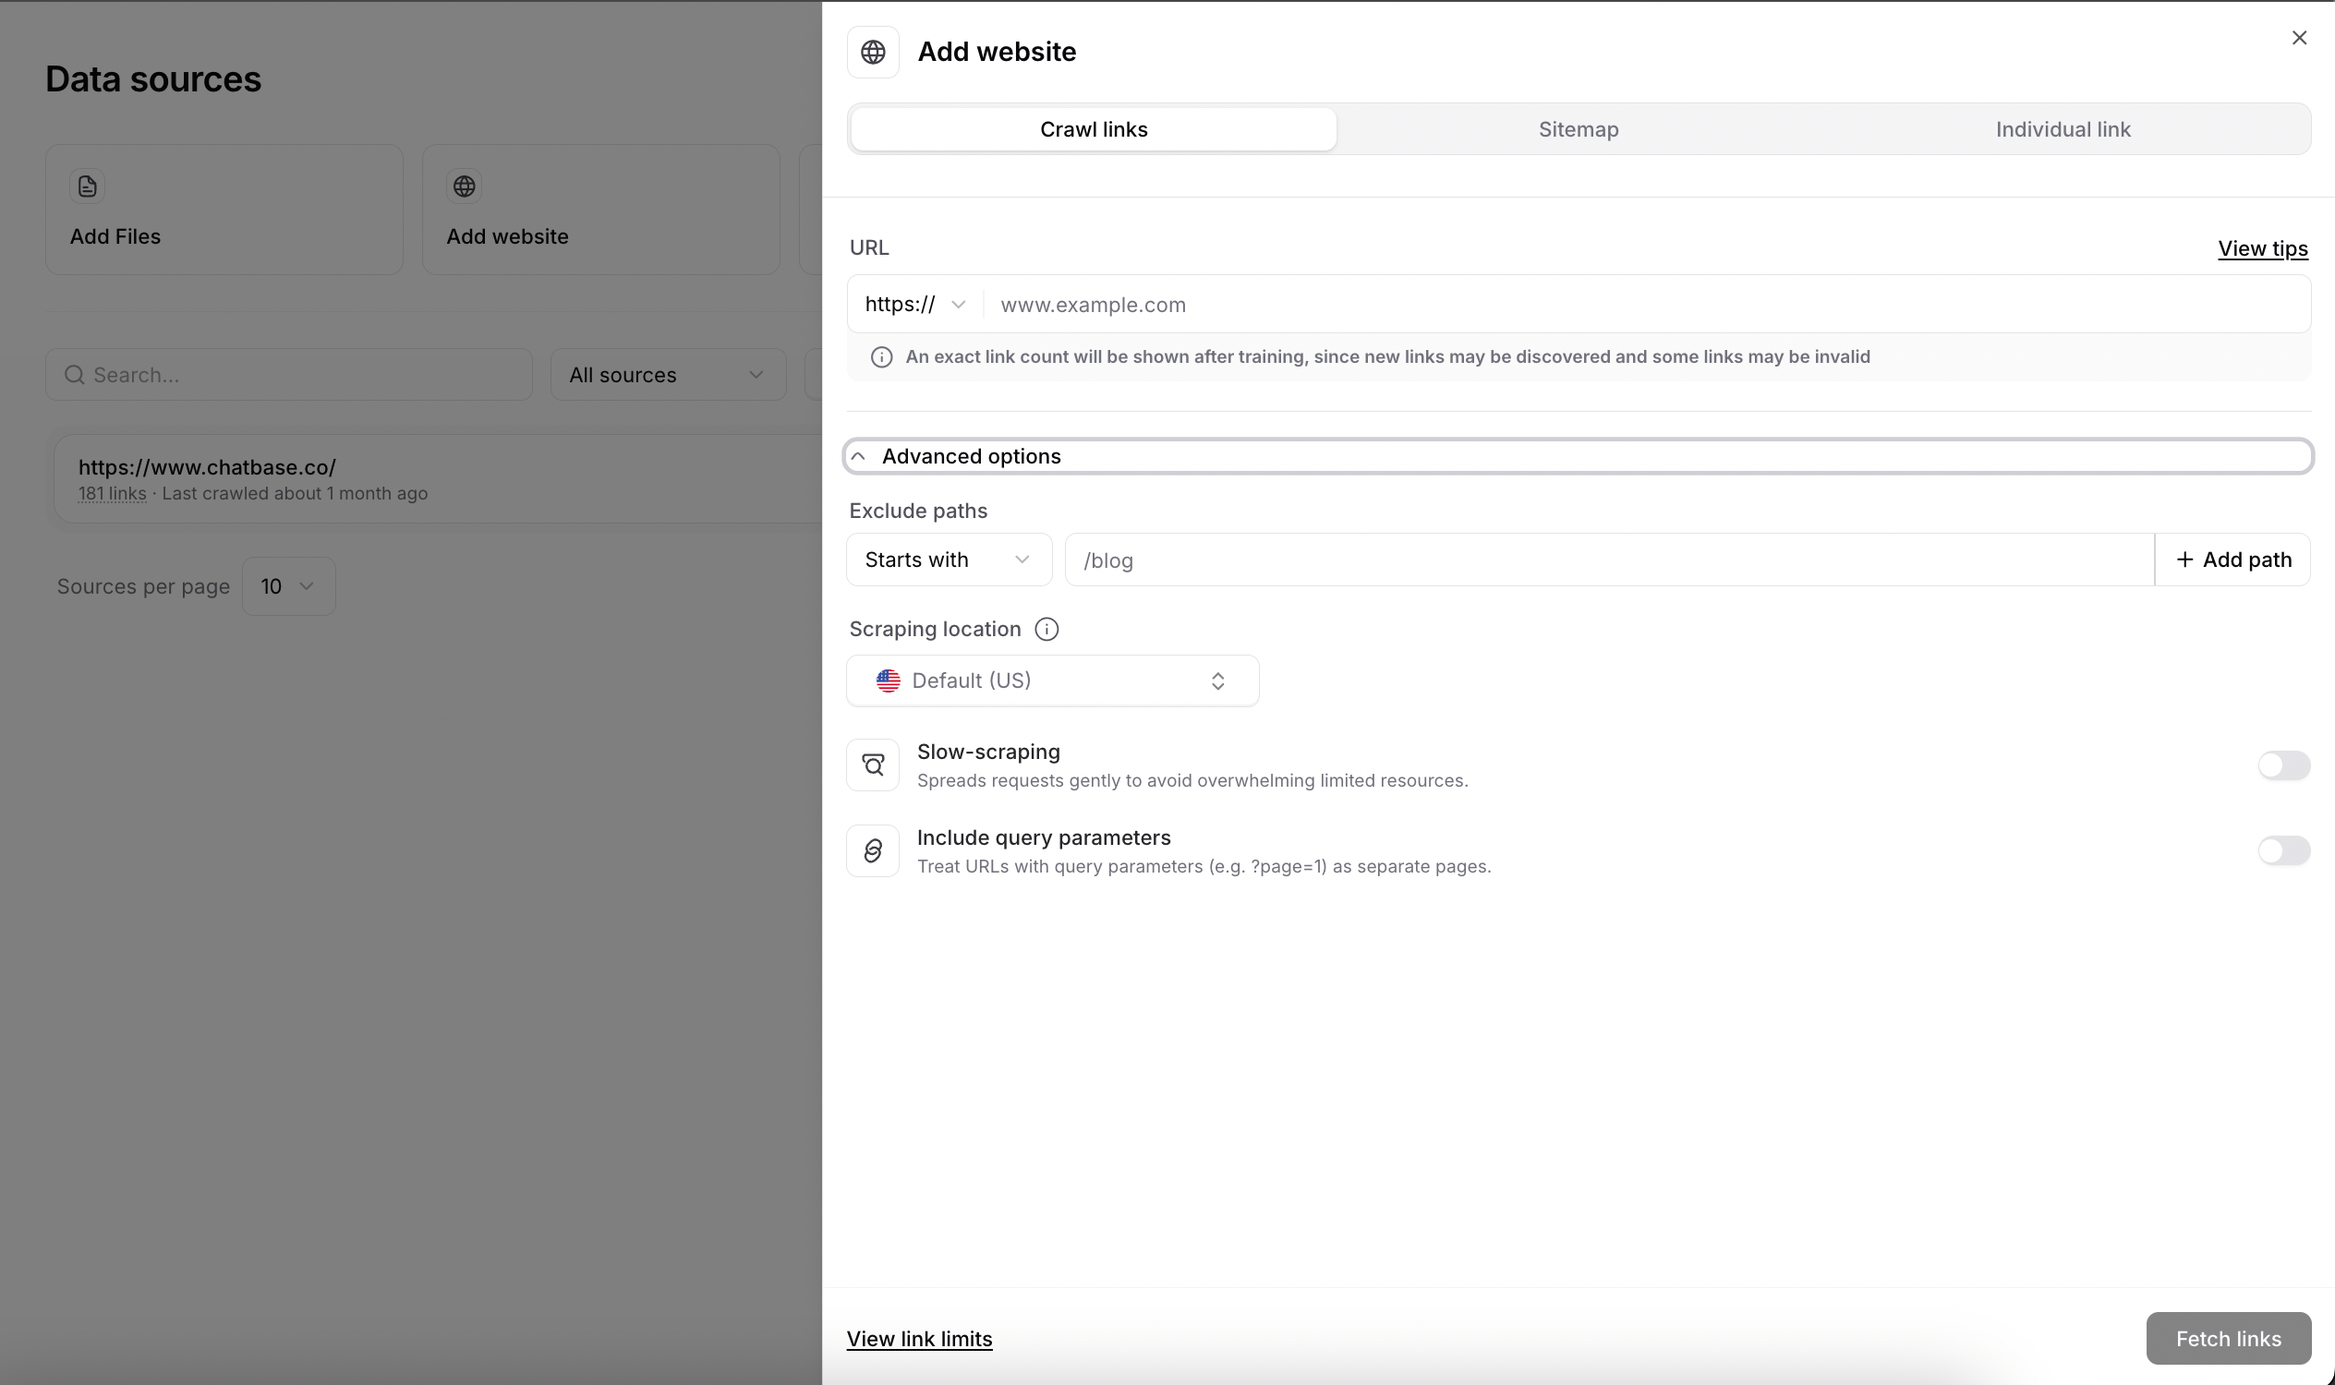Image resolution: width=2335 pixels, height=1385 pixels.
Task: Click the /blog exclude path input
Action: 1609,560
